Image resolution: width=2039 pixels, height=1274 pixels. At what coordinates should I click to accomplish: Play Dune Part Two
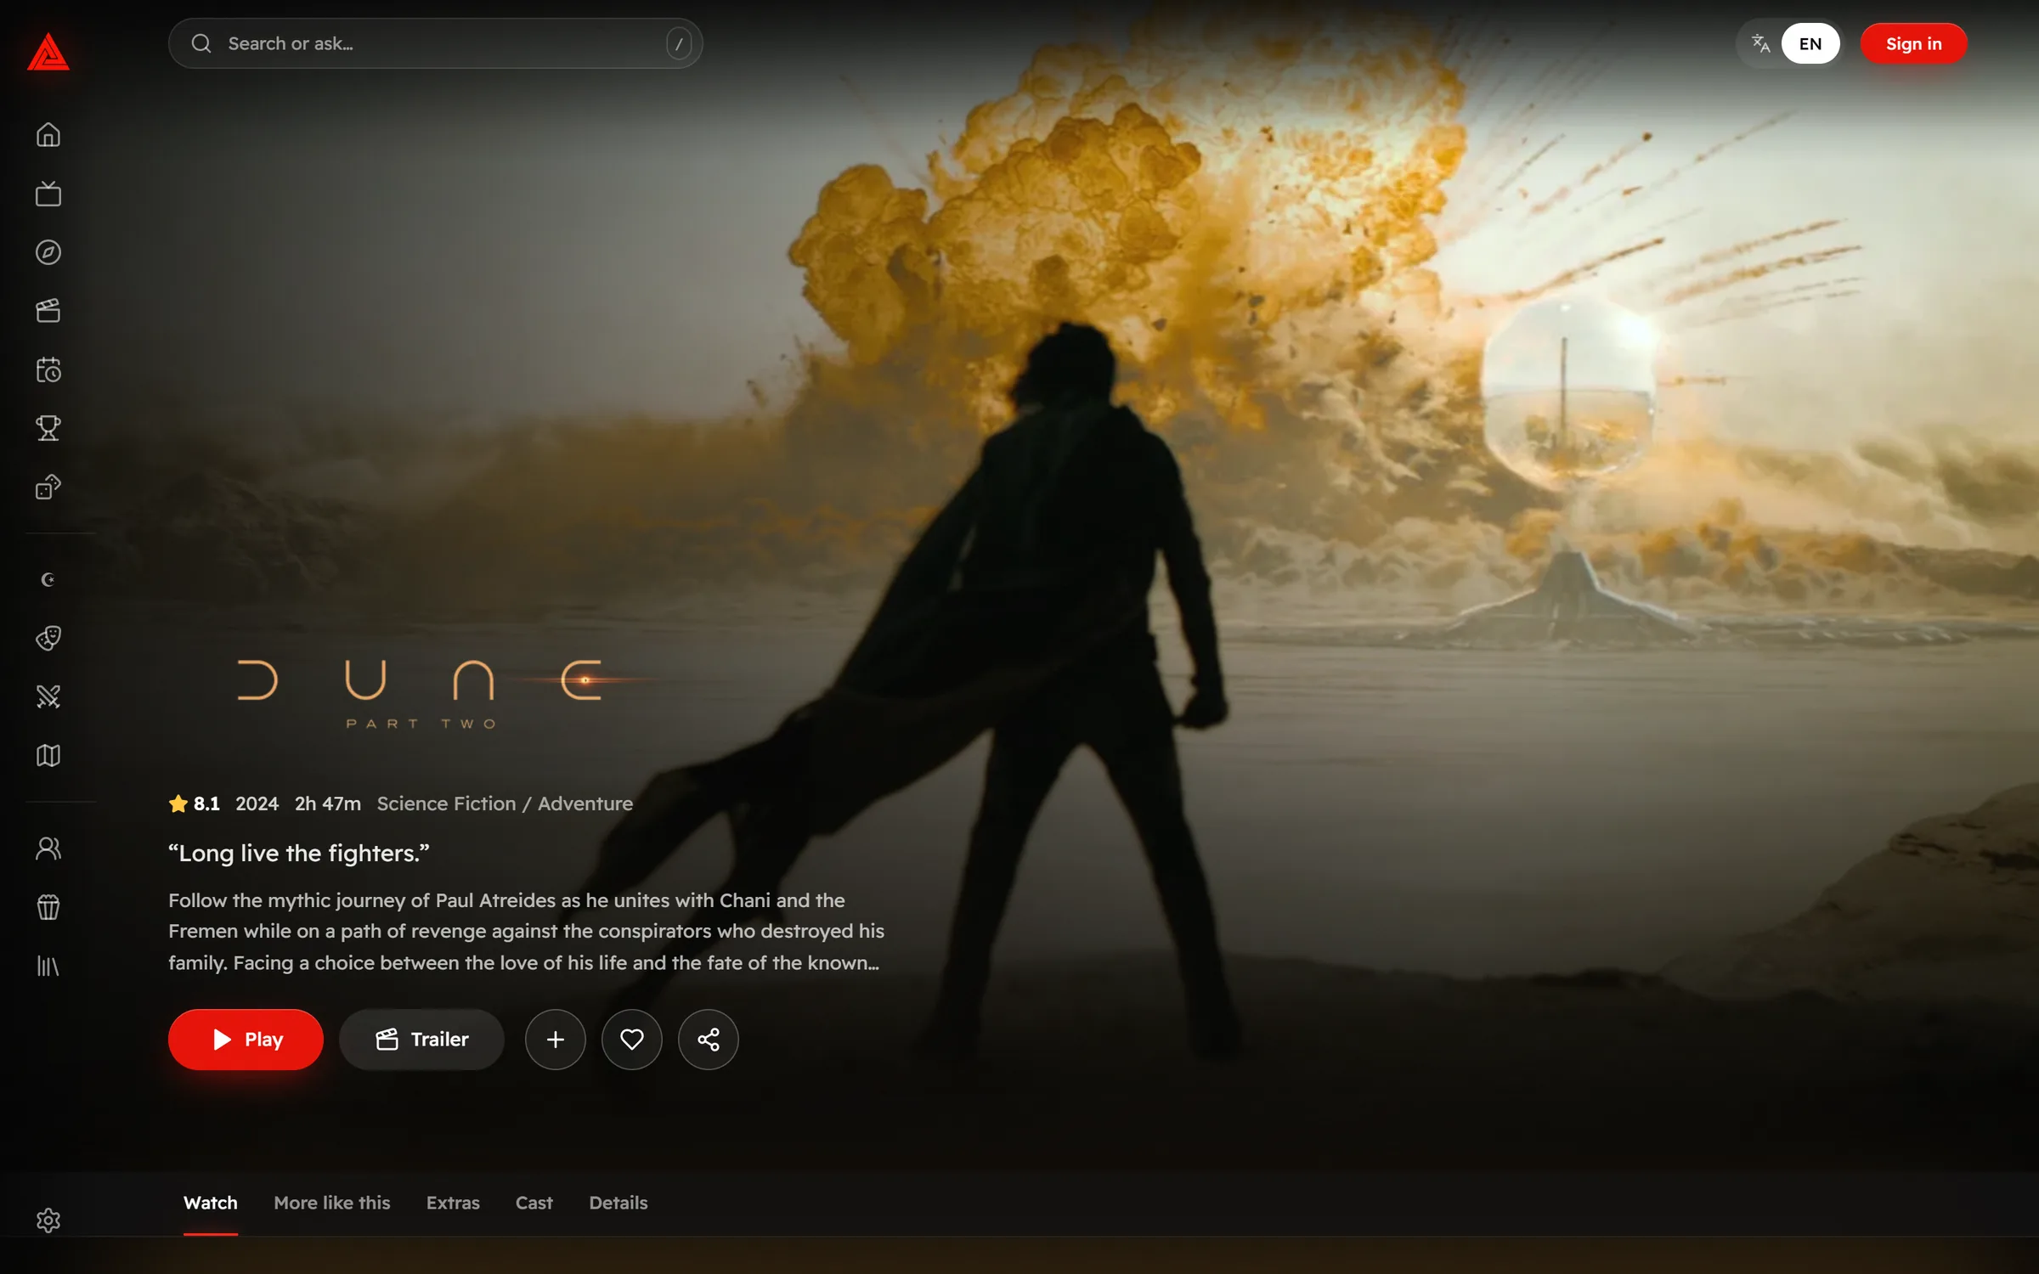tap(246, 1040)
